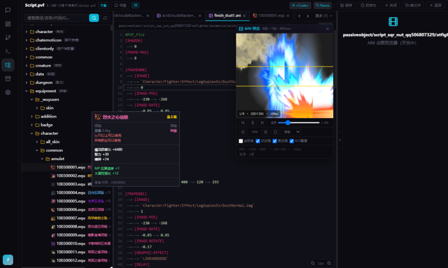Open the git branch sidebar icon
448x268 pixels.
click(x=8, y=37)
